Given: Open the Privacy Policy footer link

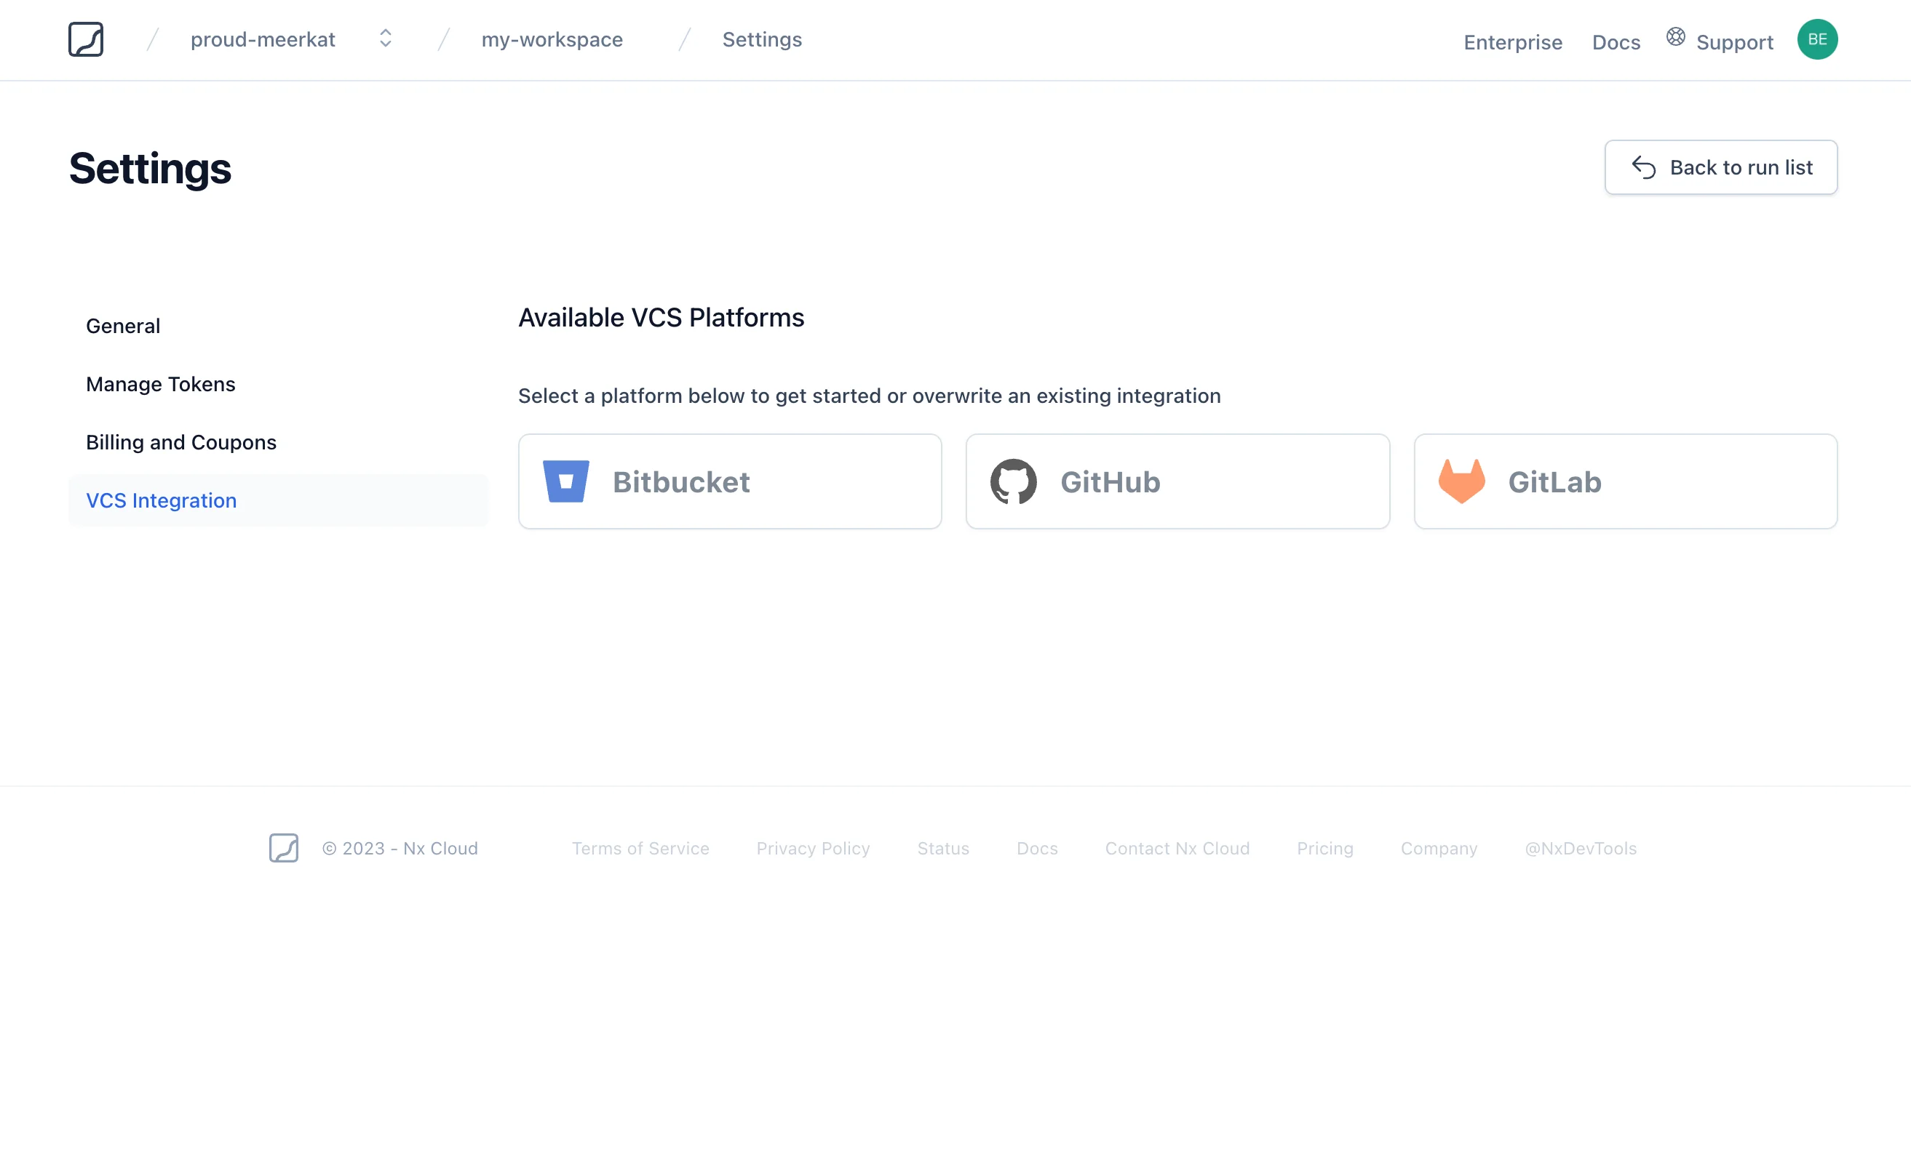Looking at the screenshot, I should point(813,848).
